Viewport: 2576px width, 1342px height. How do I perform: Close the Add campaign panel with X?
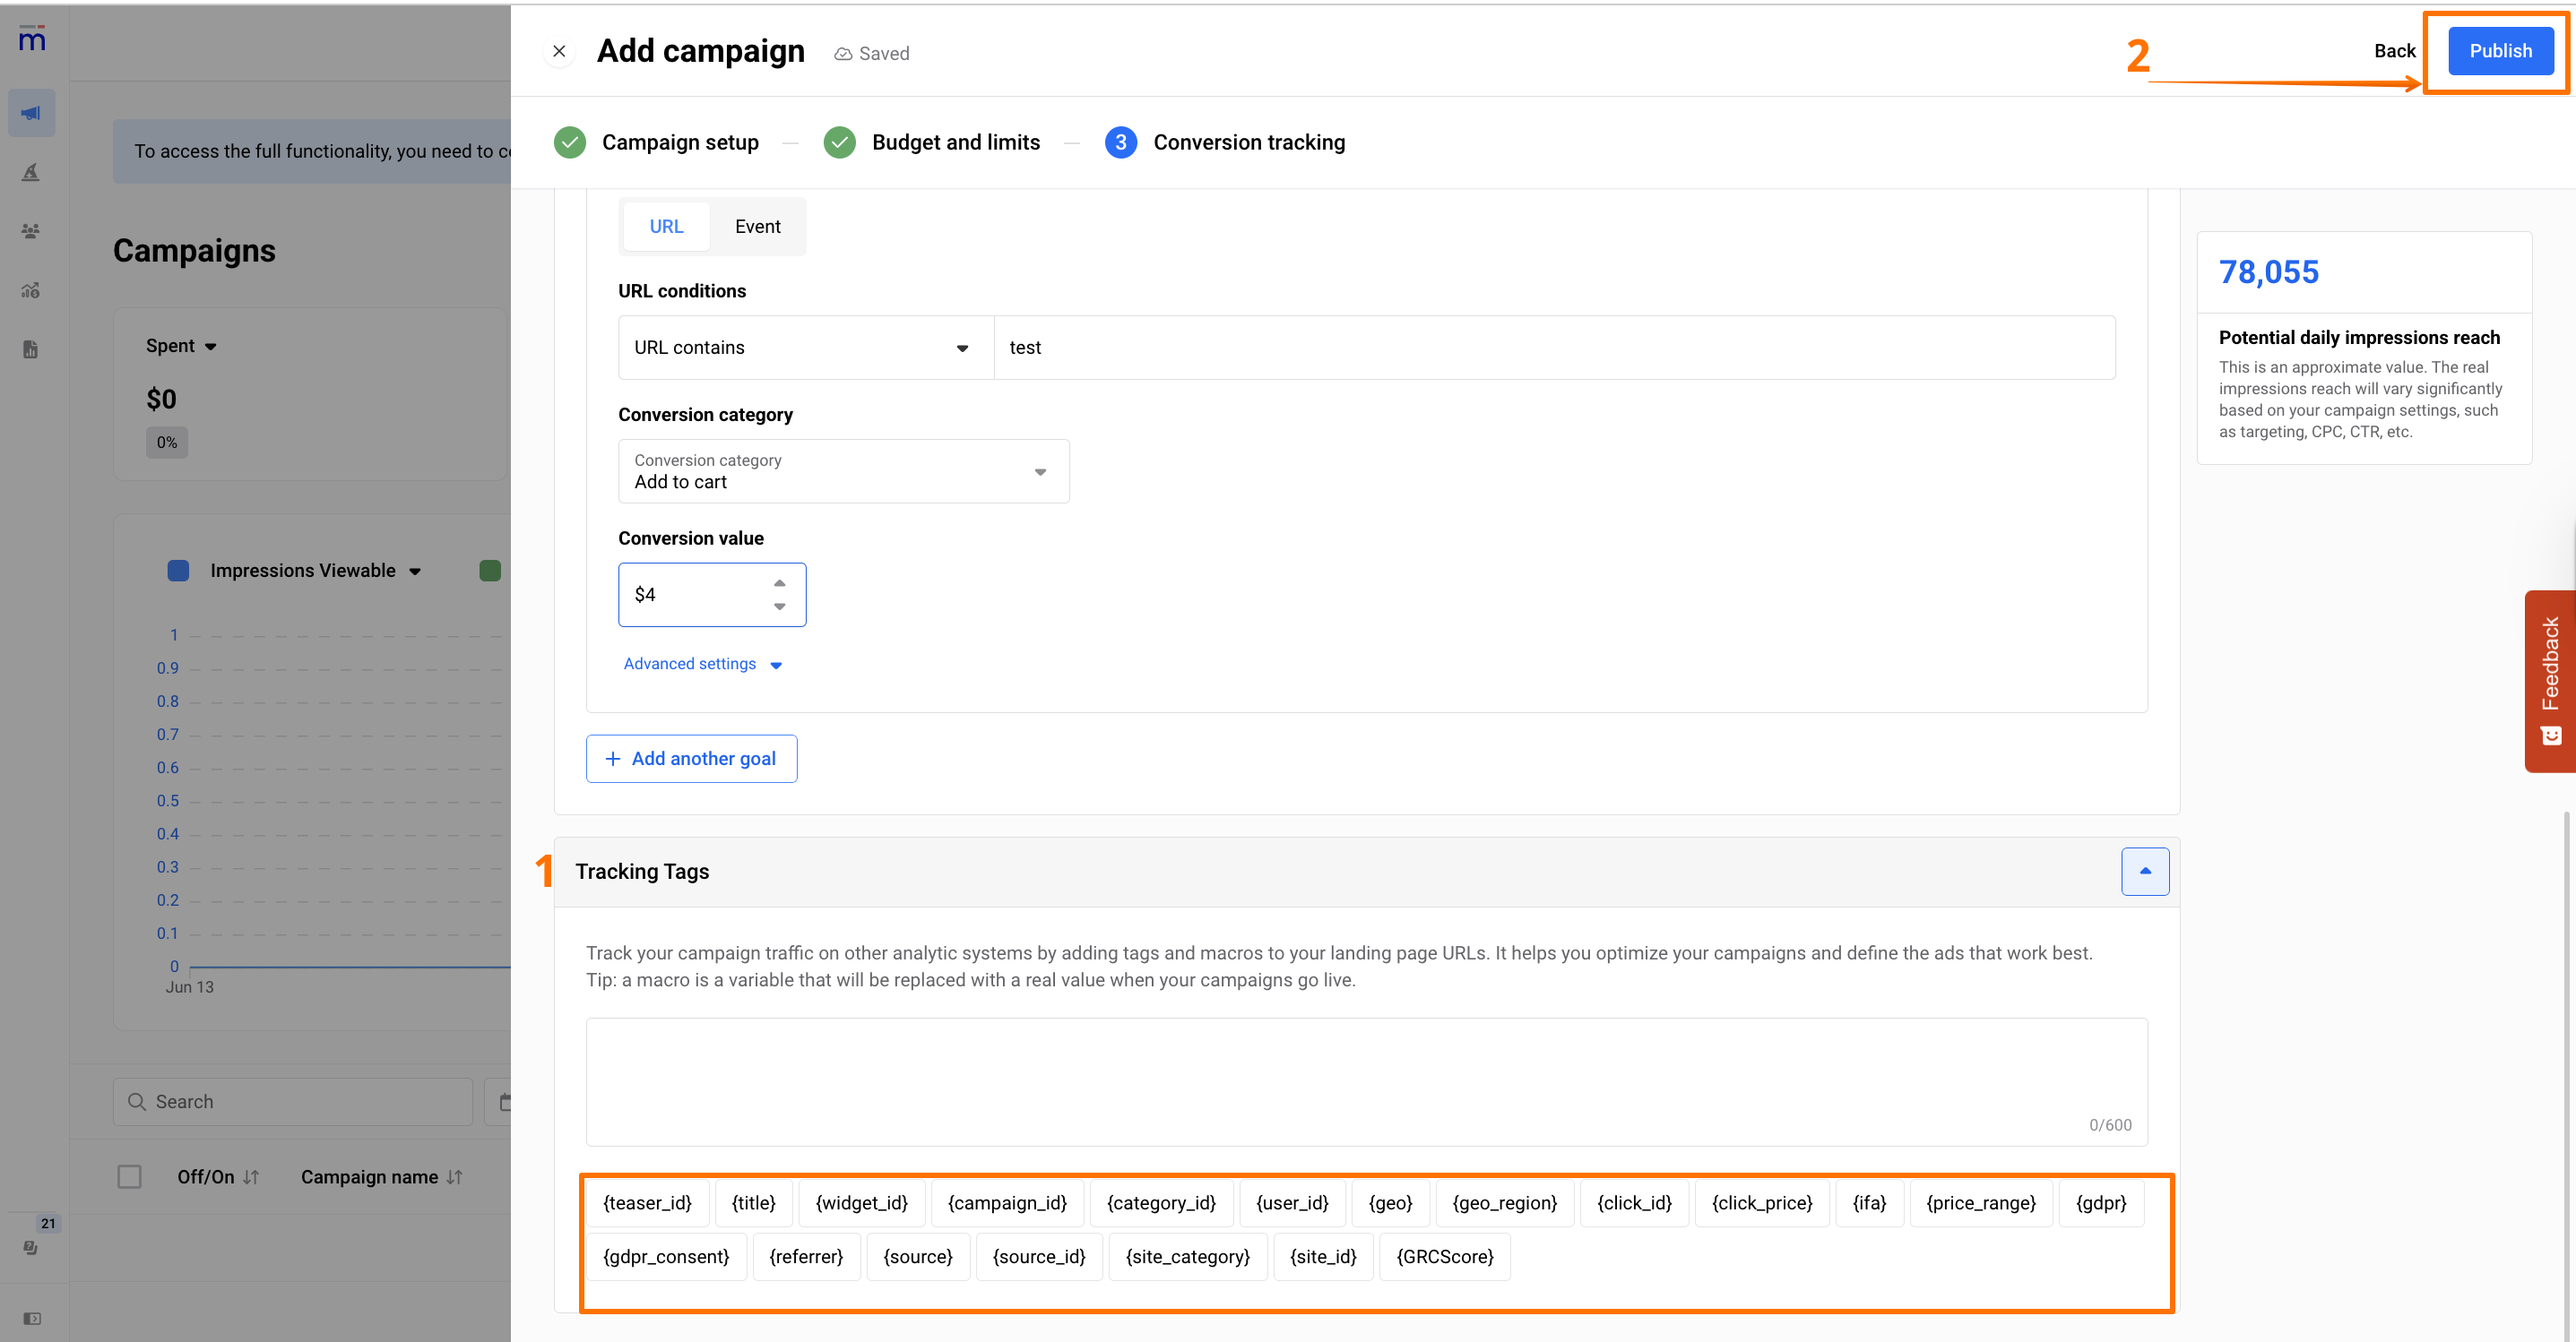(559, 51)
